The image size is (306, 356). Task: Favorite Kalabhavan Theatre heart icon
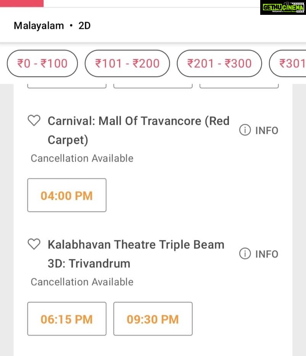click(34, 244)
